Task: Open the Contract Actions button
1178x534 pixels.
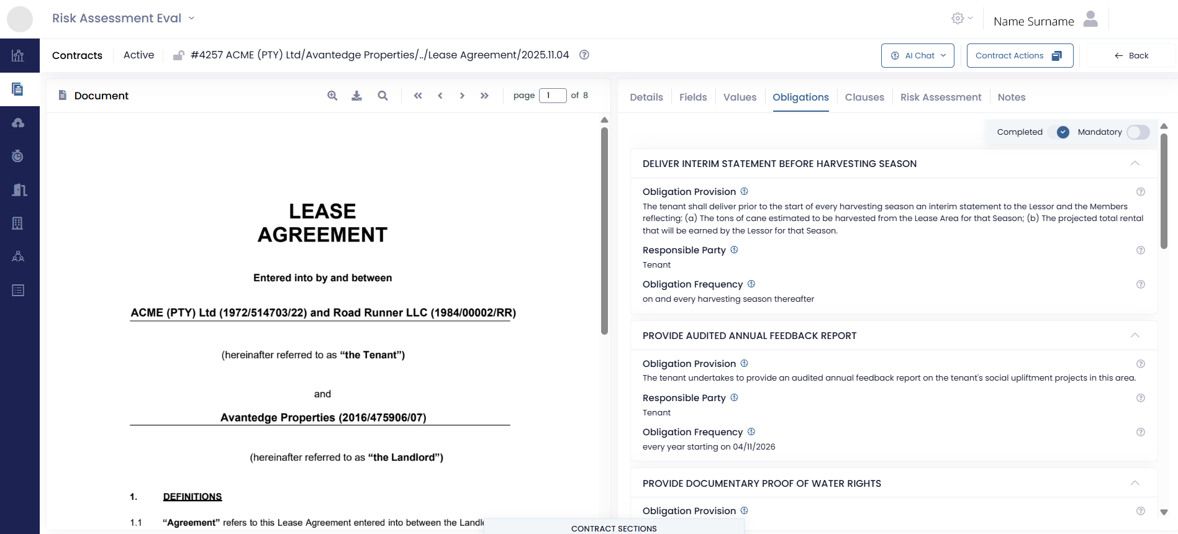Action: [1019, 56]
